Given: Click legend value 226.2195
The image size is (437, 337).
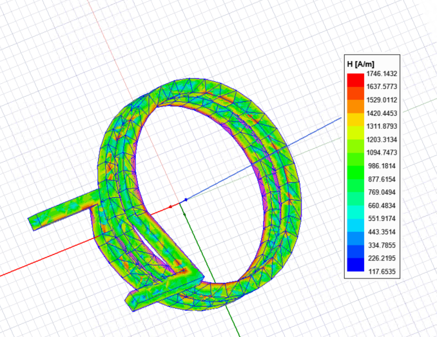Looking at the screenshot, I should (x=382, y=258).
